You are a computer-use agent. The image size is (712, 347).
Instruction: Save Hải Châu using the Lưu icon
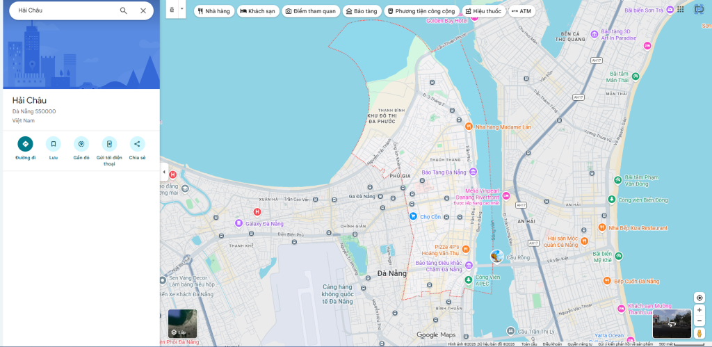tap(54, 144)
